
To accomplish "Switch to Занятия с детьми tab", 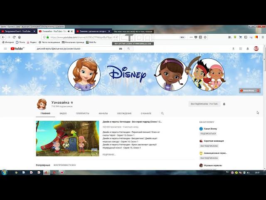I will pyautogui.click(x=93, y=31).
